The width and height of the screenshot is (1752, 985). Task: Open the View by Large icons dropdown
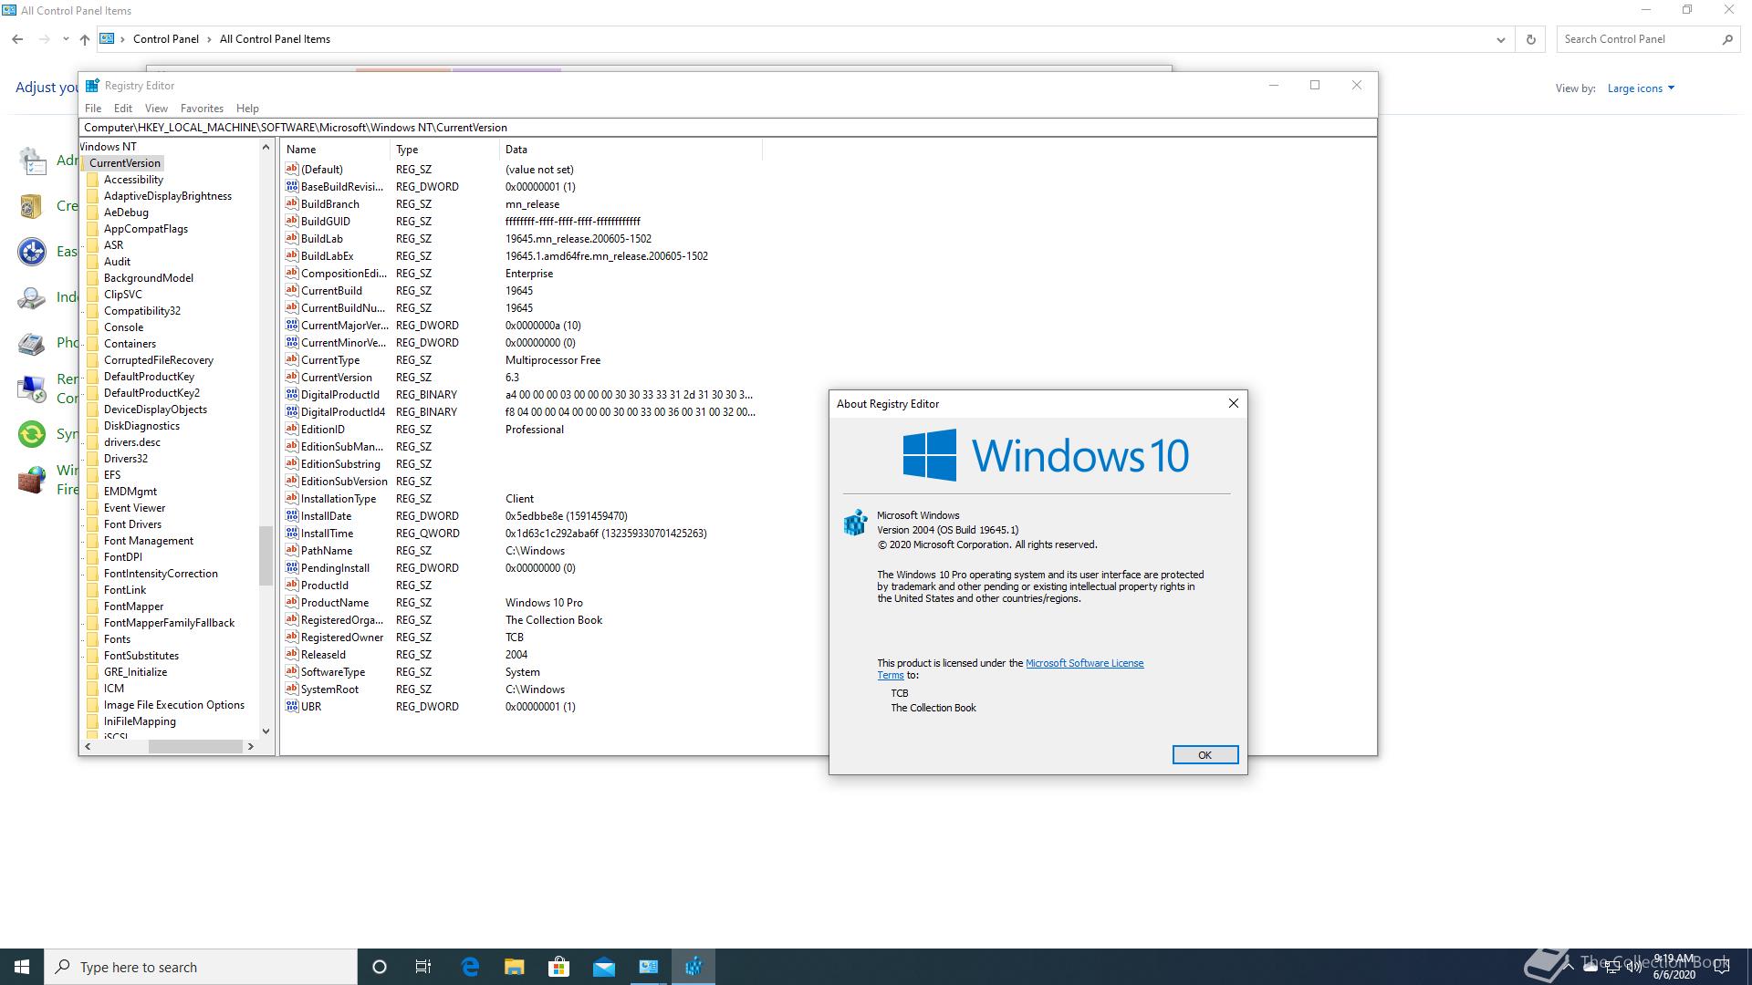[x=1641, y=88]
